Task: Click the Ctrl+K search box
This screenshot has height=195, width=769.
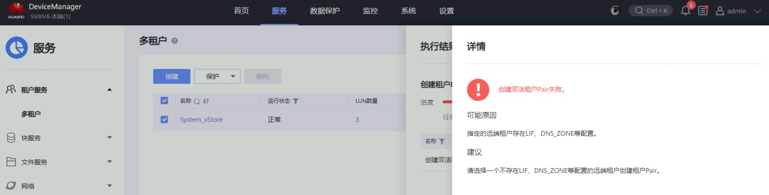Action: click(x=651, y=11)
